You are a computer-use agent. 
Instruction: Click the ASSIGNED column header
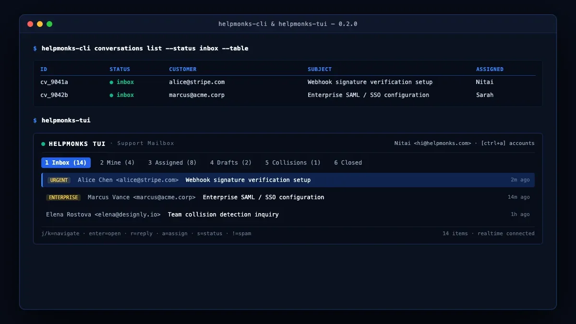click(x=490, y=69)
